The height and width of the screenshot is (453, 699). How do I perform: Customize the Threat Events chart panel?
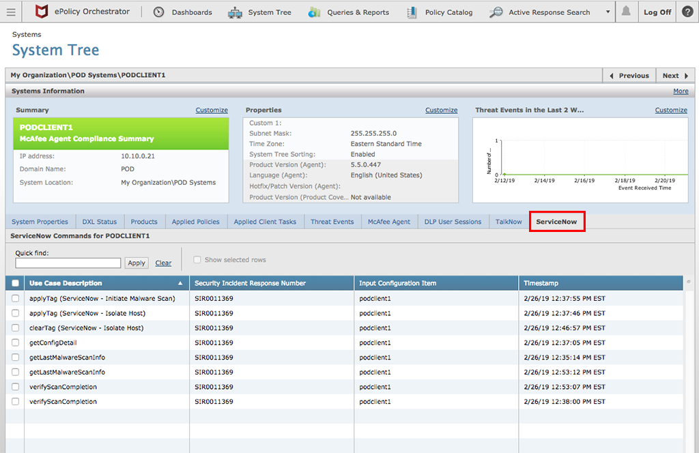pyautogui.click(x=671, y=111)
